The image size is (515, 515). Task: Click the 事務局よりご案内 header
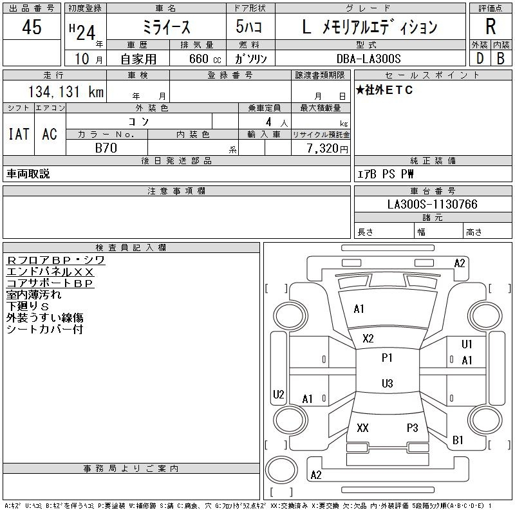pyautogui.click(x=131, y=469)
